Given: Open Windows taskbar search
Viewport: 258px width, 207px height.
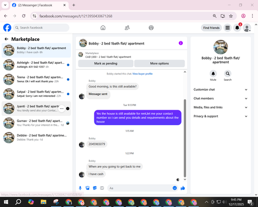Looking at the screenshot, I should click(18, 202).
